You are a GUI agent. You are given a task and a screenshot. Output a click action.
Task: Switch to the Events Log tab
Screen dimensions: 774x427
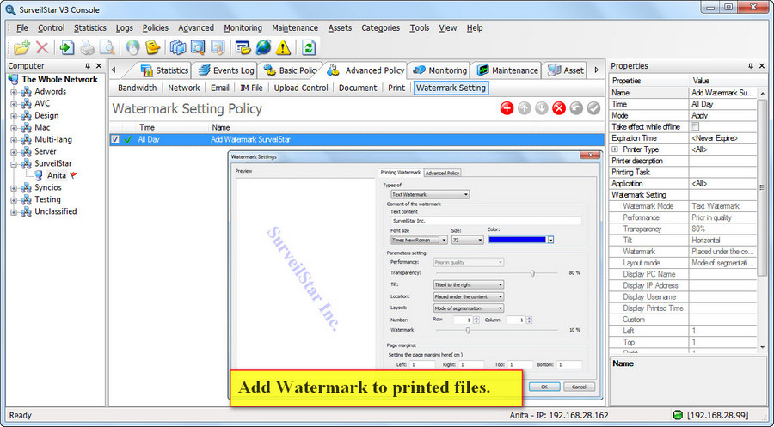tap(226, 70)
